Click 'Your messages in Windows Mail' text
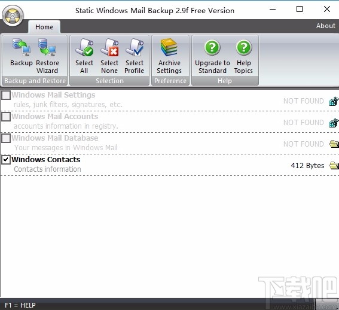Viewport: 339px width, 310px height. pos(66,148)
